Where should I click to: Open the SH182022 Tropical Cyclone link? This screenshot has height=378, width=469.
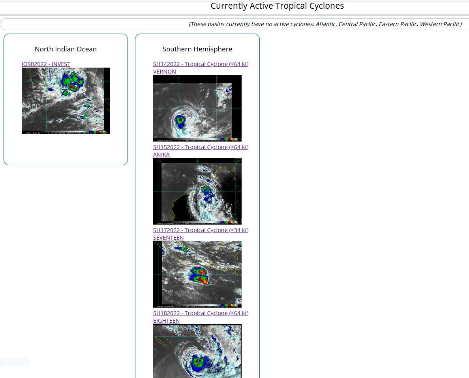coord(201,313)
